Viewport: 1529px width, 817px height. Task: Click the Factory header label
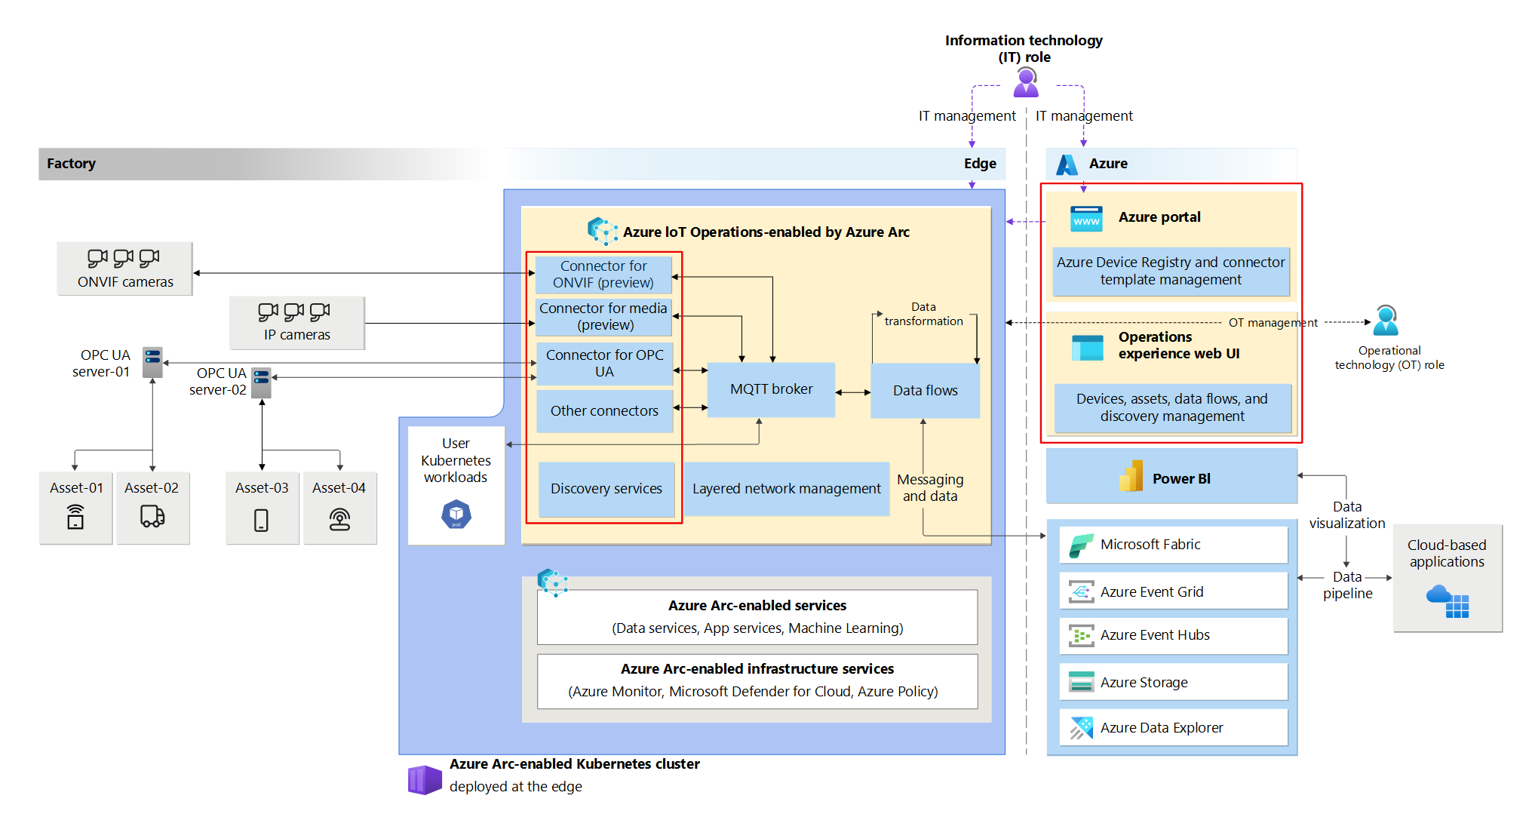71,164
